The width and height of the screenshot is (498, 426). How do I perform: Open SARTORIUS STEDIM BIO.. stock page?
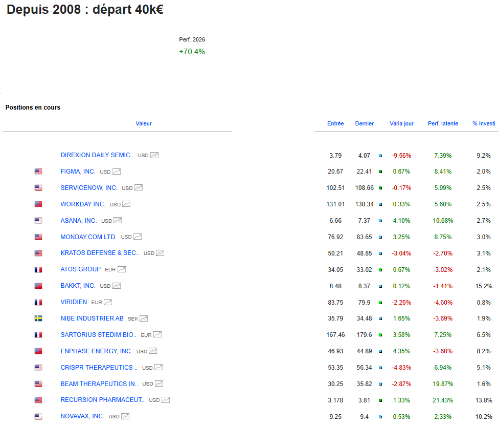99,335
